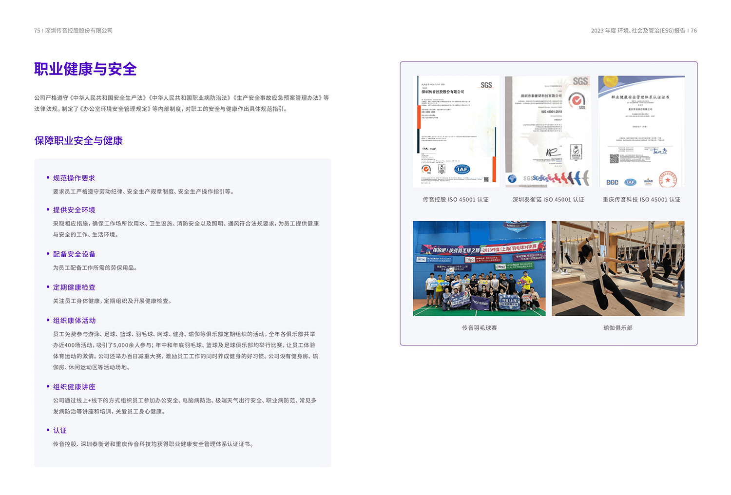Viewport: 731px width, 495px height.
Task: Open the 深圳泰衡诺 ISO 45001 certificate image
Action: click(x=548, y=132)
